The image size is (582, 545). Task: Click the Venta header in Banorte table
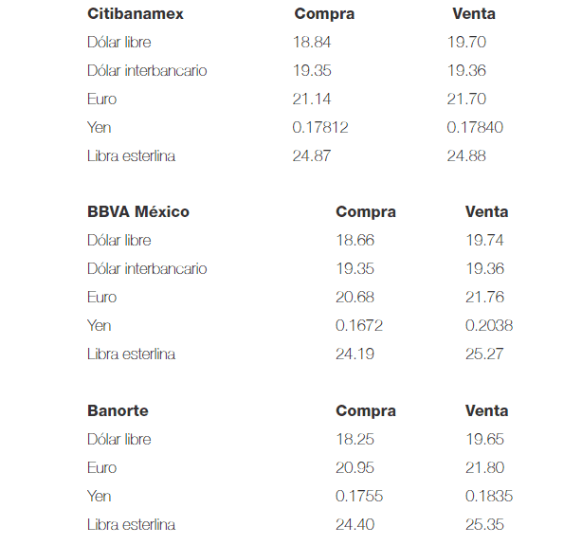coord(487,411)
